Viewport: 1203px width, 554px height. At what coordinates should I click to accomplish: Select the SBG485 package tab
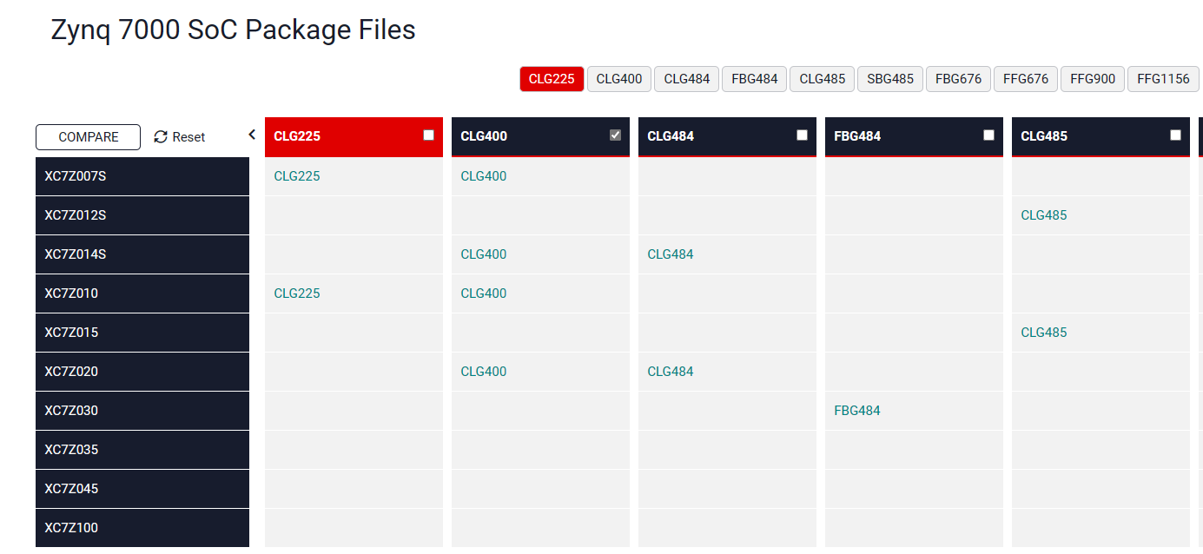tap(890, 79)
